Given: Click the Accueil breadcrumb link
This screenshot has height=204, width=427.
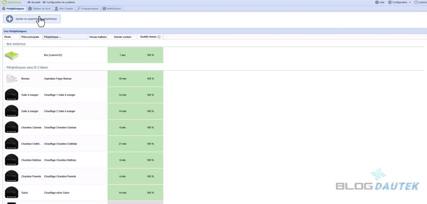Looking at the screenshot, I should [x=35, y=2].
